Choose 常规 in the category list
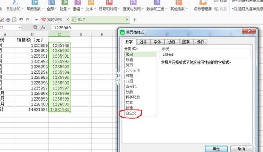 pyautogui.click(x=141, y=54)
